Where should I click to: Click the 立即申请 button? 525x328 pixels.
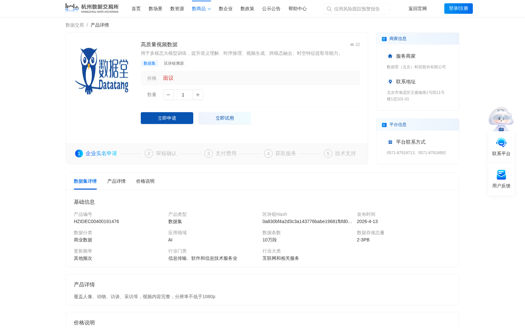[x=167, y=118]
